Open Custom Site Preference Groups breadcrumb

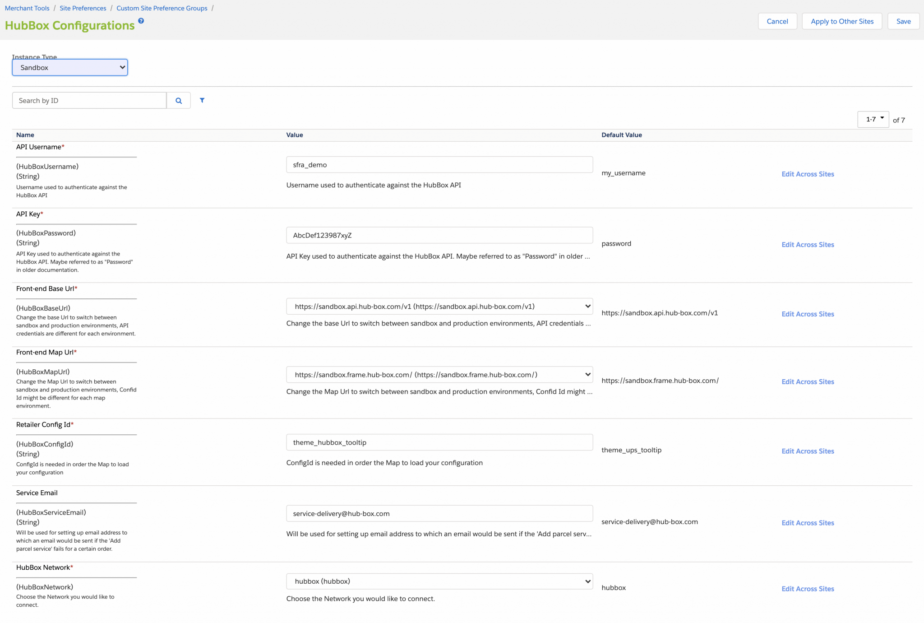(x=162, y=8)
